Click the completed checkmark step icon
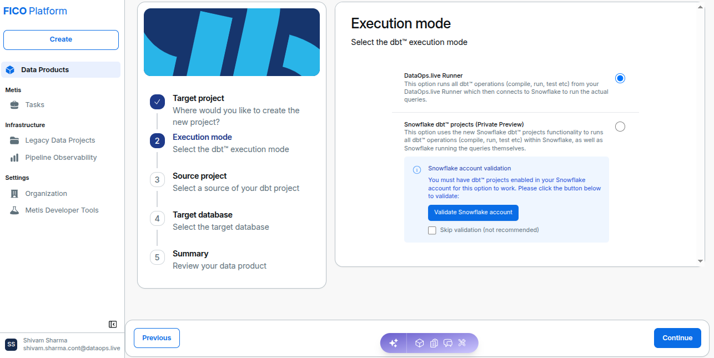This screenshot has width=714, height=358. coord(157,102)
